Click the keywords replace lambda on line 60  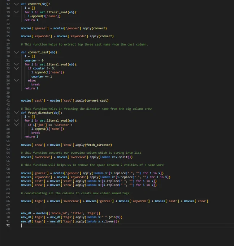click(96, 177)
